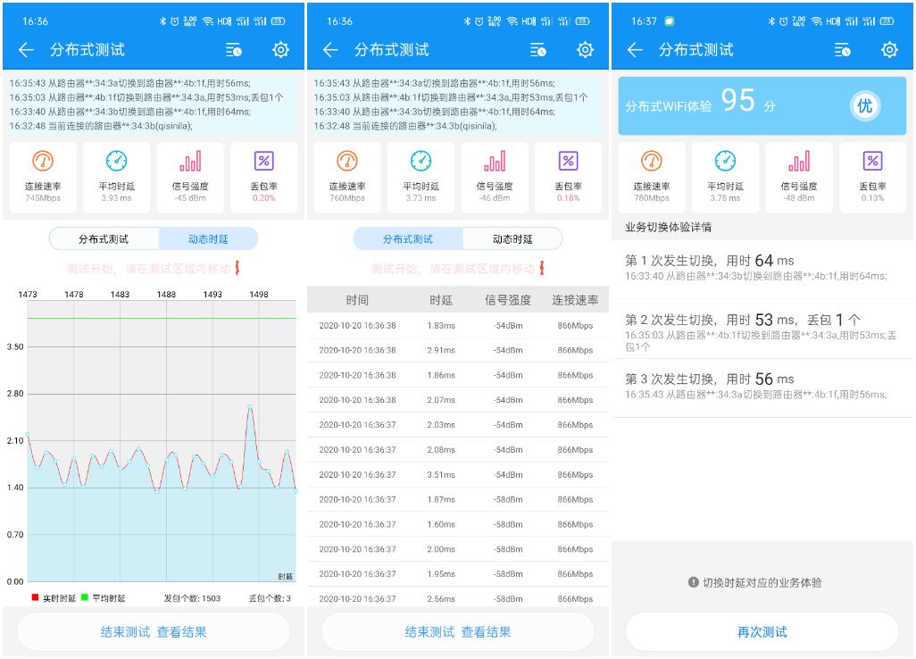Tap the back arrow to exit test
Image resolution: width=916 pixels, height=659 pixels.
coord(24,50)
